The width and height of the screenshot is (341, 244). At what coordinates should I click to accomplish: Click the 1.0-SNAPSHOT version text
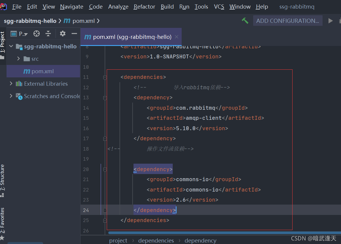click(169, 57)
